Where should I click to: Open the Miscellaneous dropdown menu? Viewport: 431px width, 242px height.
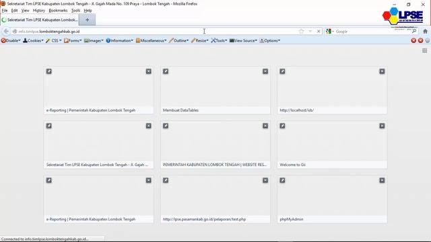[x=151, y=40]
